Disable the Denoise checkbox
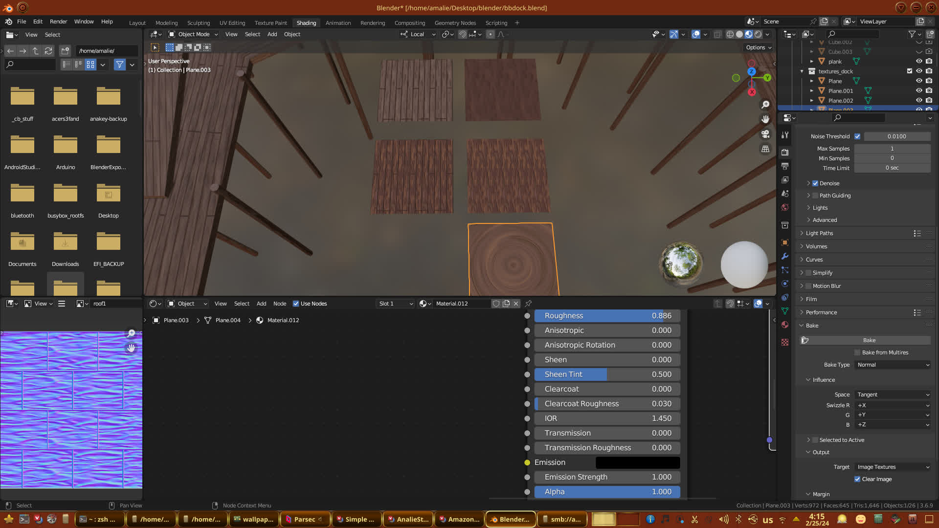939x528 pixels. (x=815, y=183)
